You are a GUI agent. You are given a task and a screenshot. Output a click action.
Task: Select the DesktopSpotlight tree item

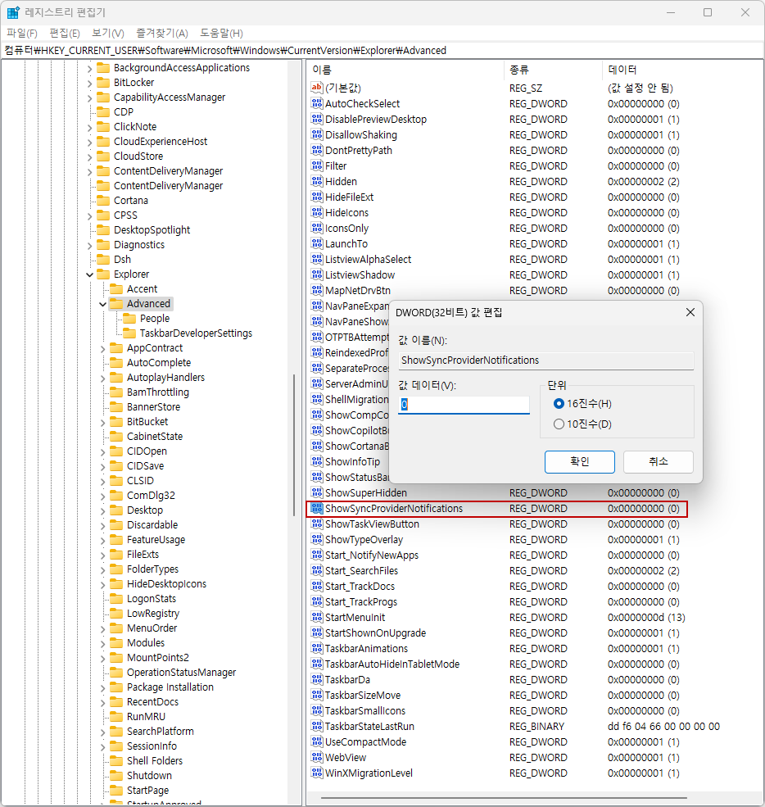coord(152,230)
